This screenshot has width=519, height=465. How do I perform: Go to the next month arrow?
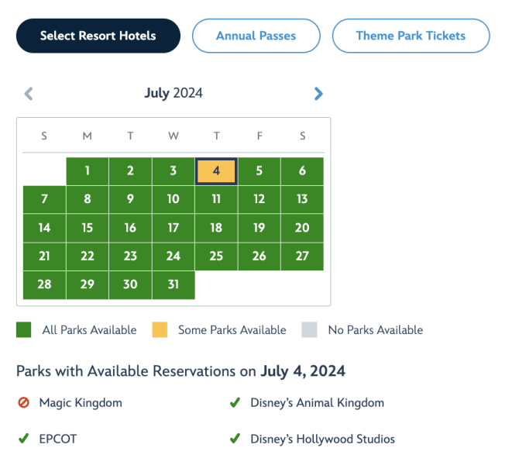pyautogui.click(x=318, y=94)
